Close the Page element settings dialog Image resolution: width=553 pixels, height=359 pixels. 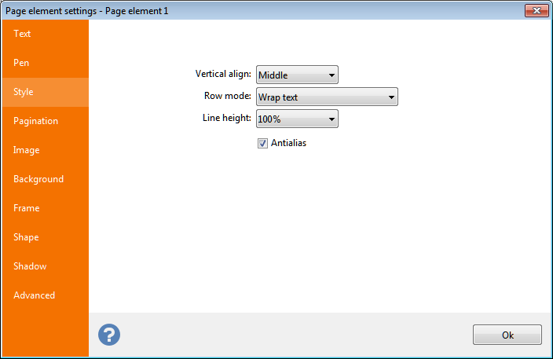537,10
